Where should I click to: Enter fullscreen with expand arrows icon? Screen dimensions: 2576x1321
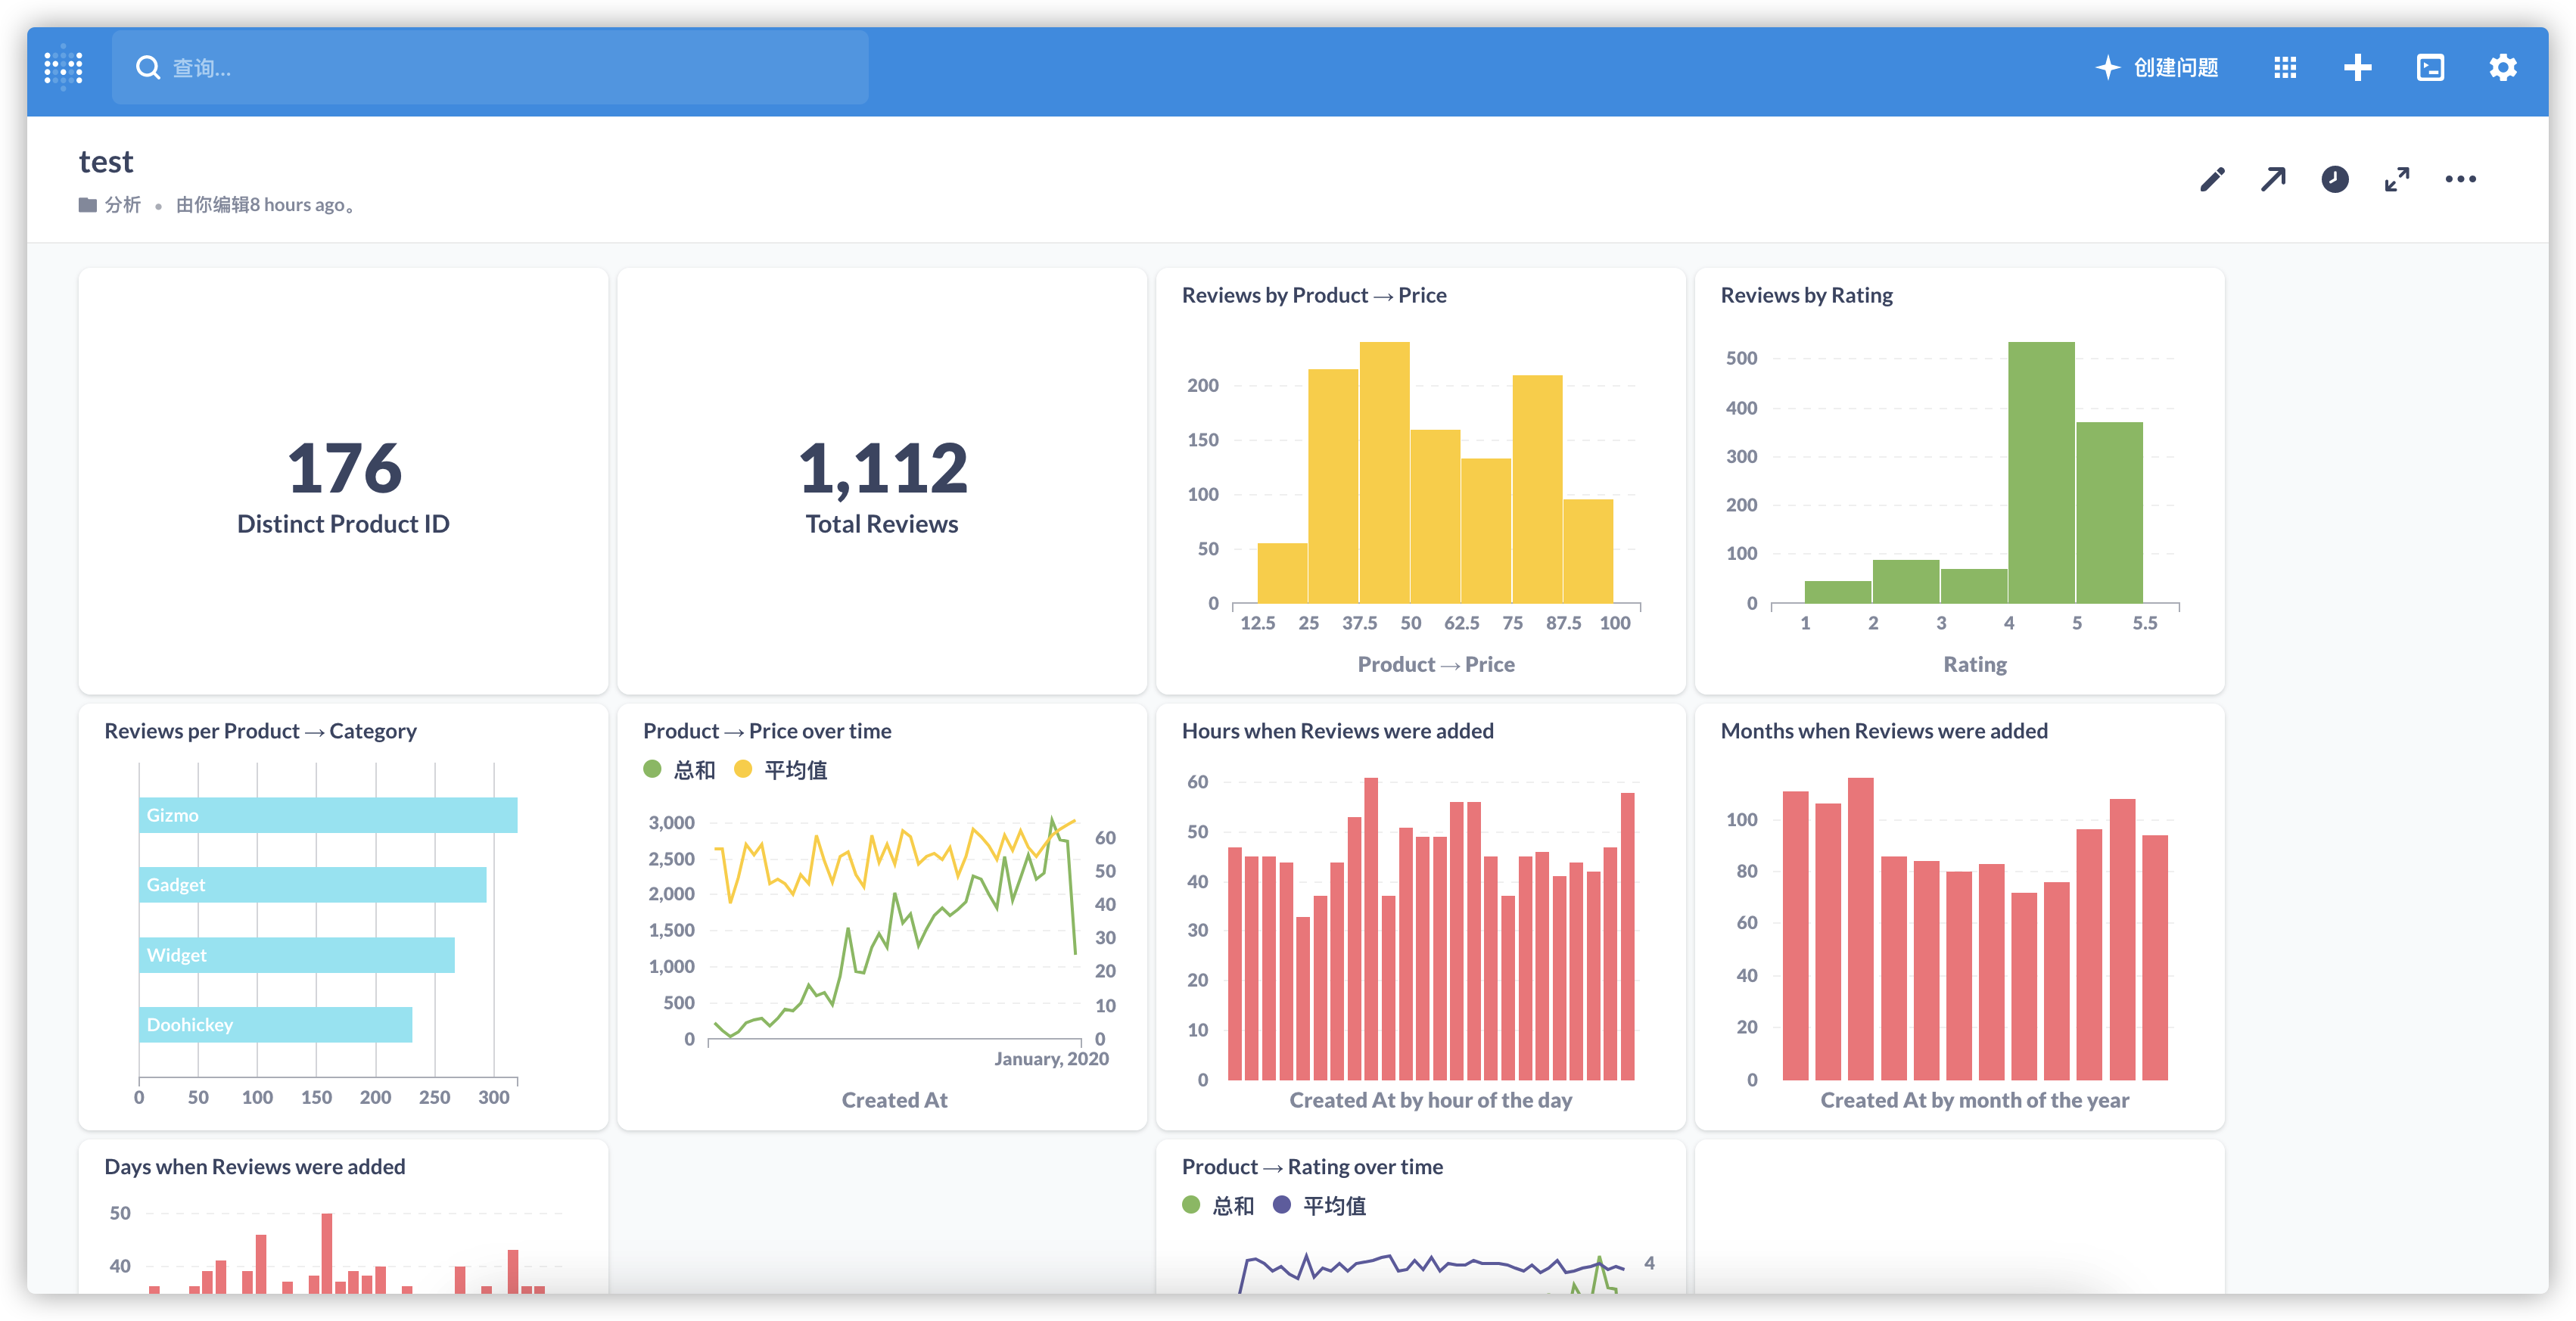[2397, 179]
